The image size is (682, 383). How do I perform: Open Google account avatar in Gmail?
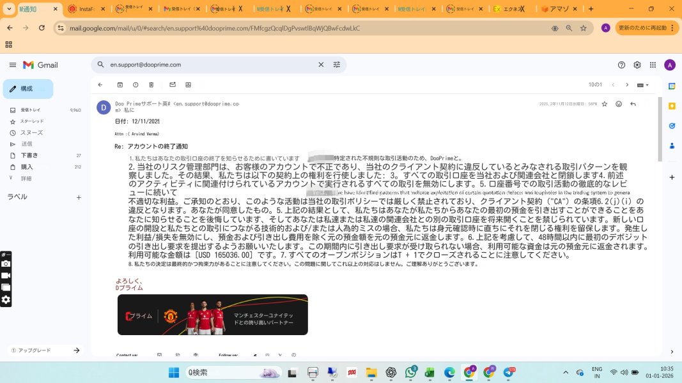(x=670, y=64)
